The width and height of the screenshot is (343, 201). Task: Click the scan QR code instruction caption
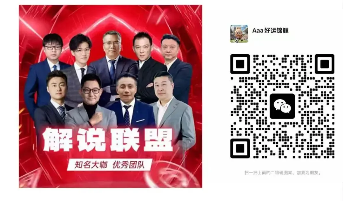(283, 172)
